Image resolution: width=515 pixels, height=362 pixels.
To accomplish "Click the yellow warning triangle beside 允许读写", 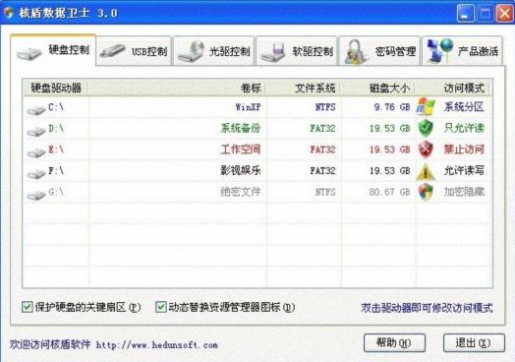I will (x=426, y=171).
